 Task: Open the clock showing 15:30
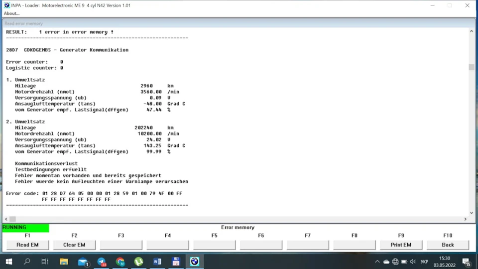point(445,262)
